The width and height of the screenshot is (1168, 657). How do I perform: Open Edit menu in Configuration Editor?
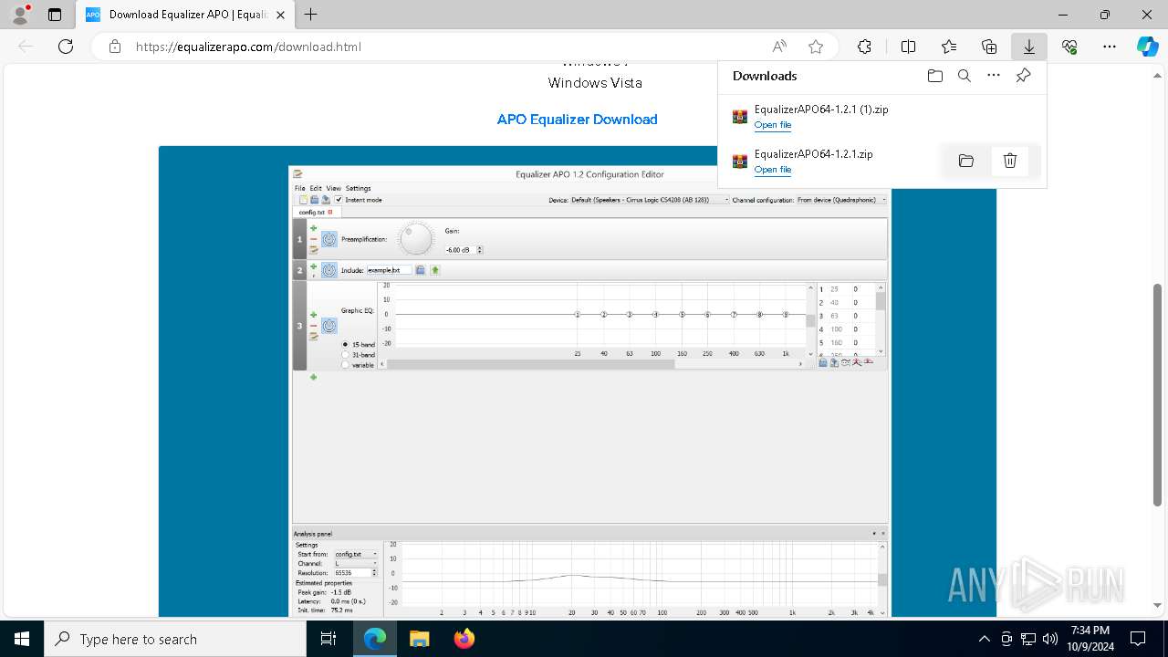tap(316, 188)
